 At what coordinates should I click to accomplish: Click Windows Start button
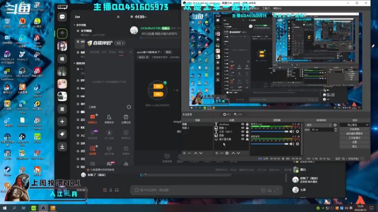click(4, 208)
